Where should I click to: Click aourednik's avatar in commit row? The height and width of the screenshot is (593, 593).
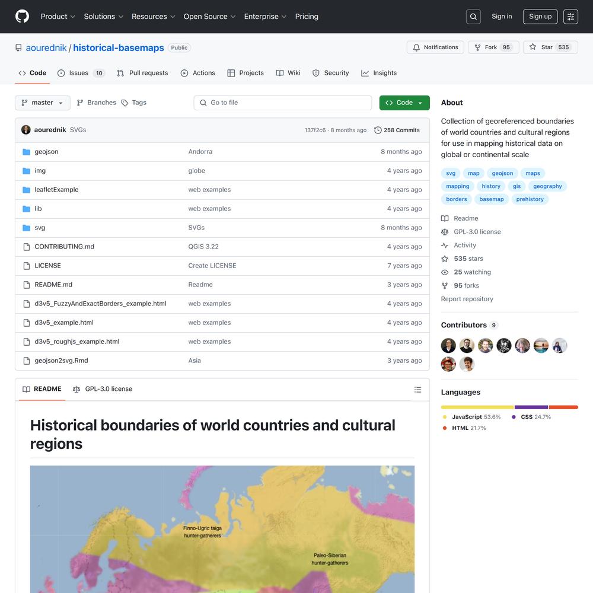click(x=25, y=130)
